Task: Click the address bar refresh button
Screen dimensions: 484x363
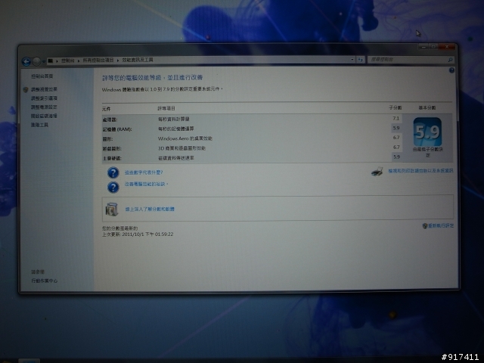Action: point(360,59)
